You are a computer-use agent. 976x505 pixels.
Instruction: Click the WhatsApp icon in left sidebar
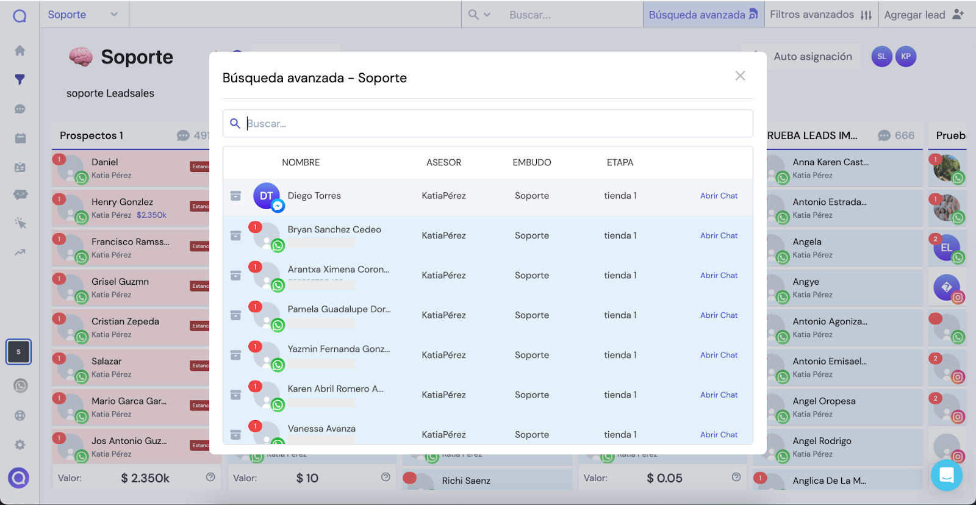(x=20, y=385)
